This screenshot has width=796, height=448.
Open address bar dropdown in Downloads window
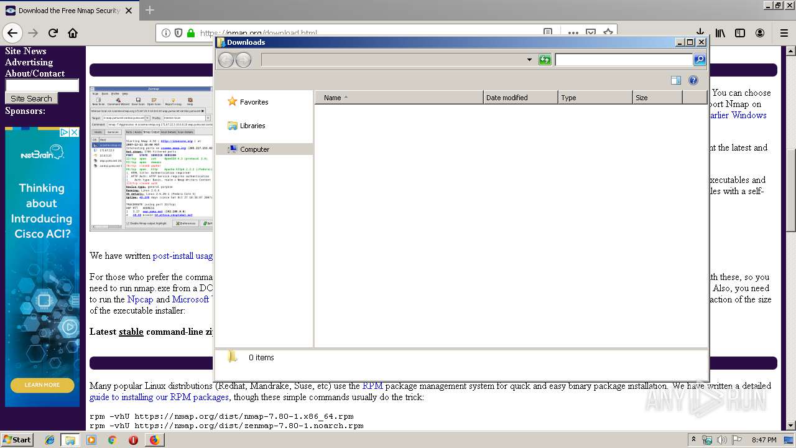tap(529, 60)
